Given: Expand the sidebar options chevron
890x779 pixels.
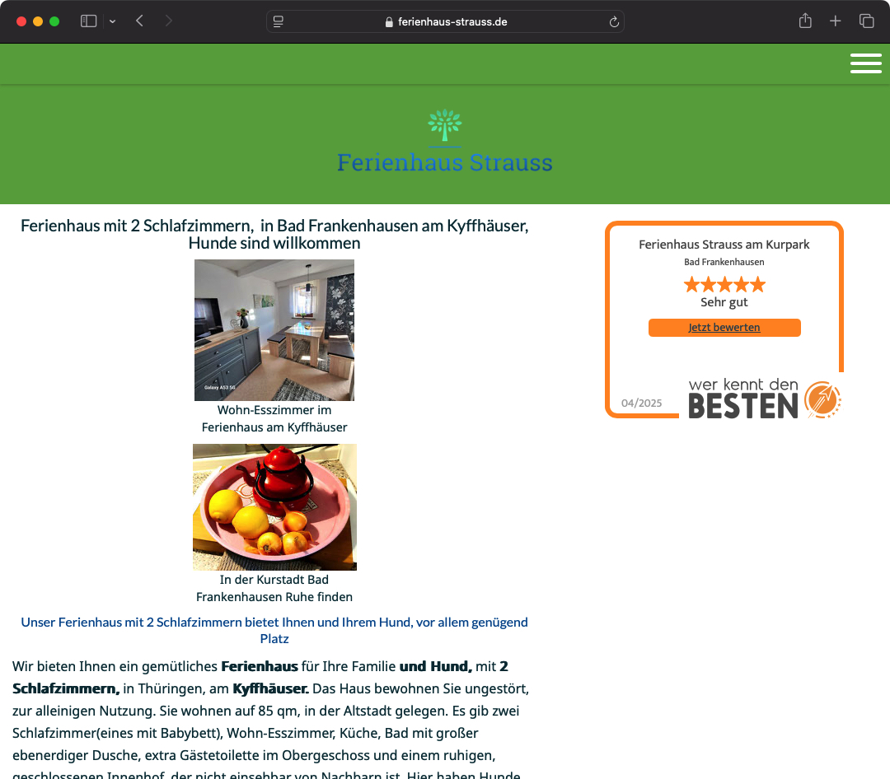Looking at the screenshot, I should (x=112, y=21).
